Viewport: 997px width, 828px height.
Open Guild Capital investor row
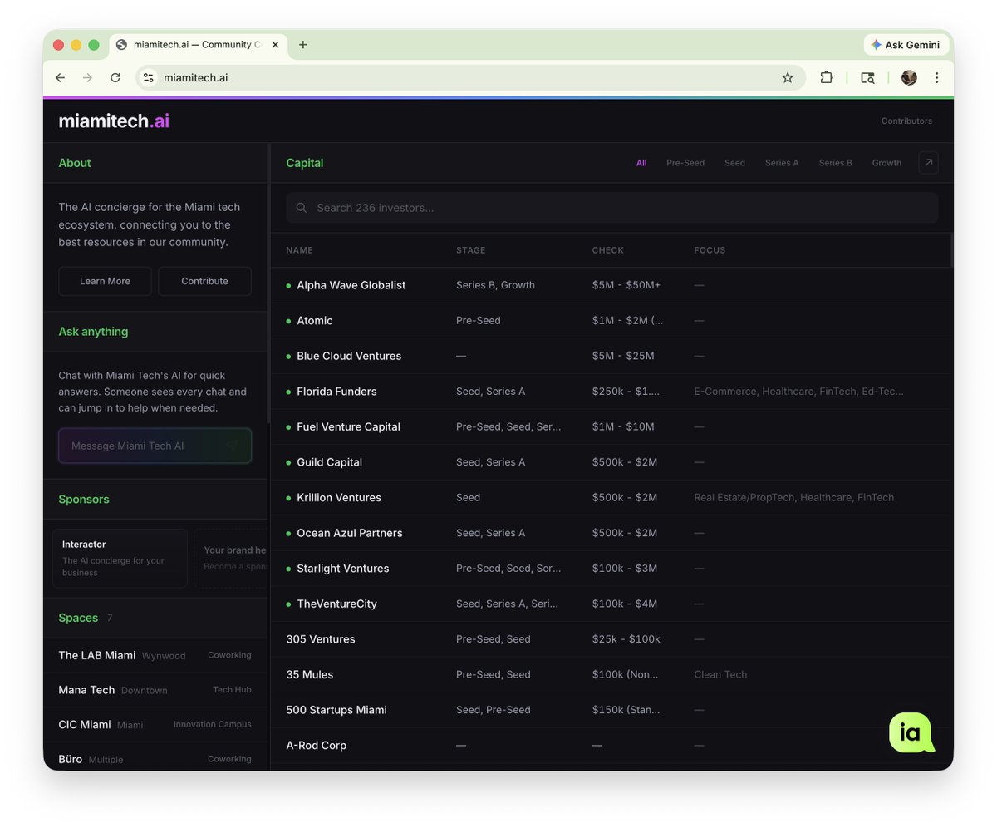coord(611,462)
